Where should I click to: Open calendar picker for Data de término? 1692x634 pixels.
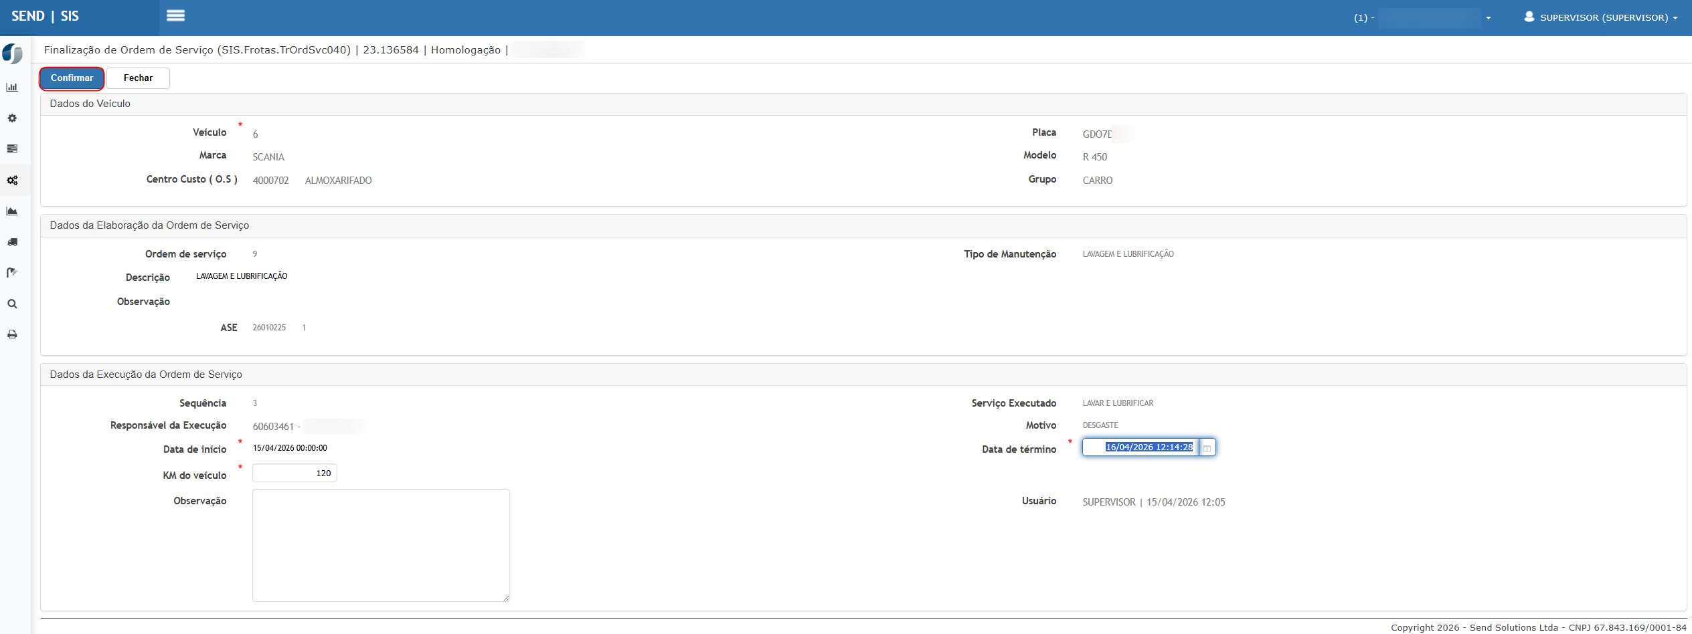1207,447
